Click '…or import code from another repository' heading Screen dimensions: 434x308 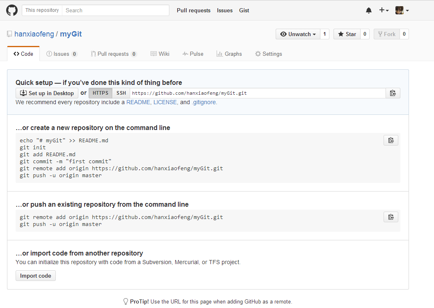(80, 253)
